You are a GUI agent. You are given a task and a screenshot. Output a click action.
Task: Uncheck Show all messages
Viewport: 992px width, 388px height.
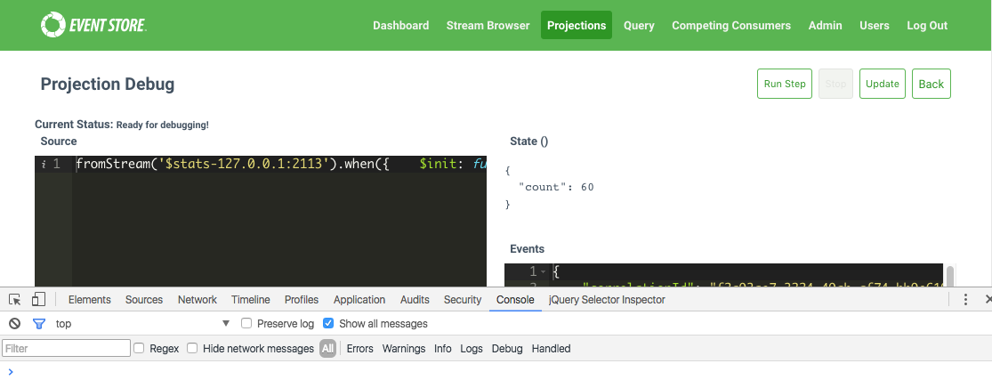coord(328,324)
